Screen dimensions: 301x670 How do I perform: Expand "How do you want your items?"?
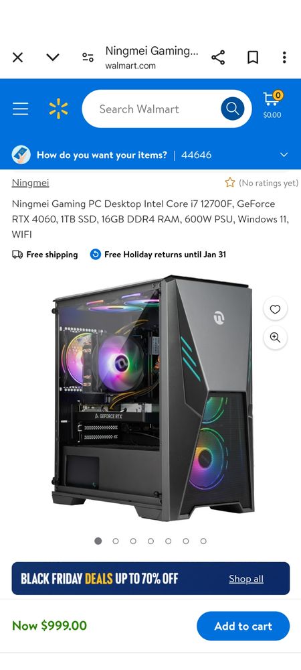point(150,155)
